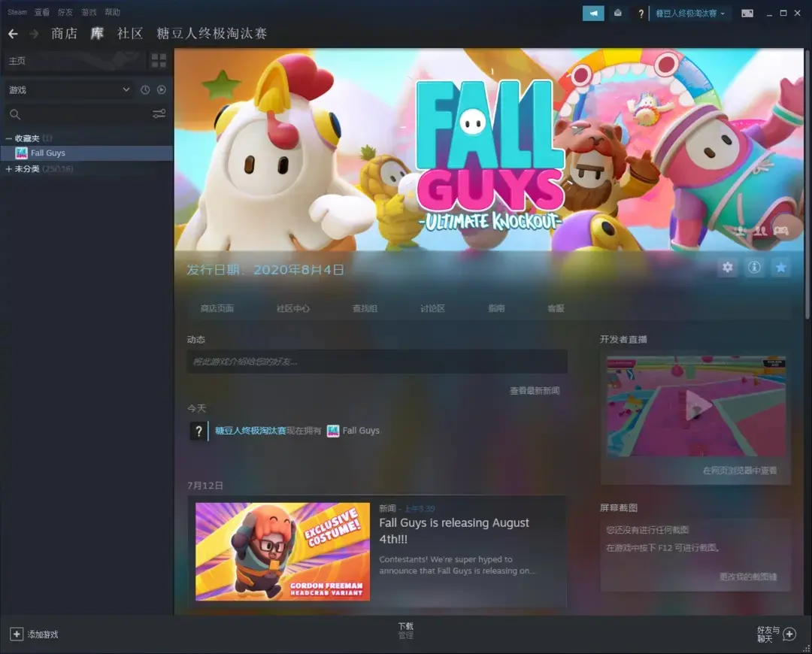This screenshot has width=812, height=654.
Task: Open advanced filter sliders icon in sidebar
Action: pyautogui.click(x=159, y=114)
